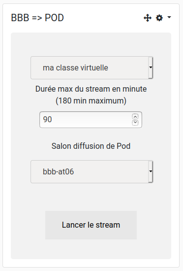The width and height of the screenshot is (183, 271).
Task: Open the 'bbb-at06' Pod salon dropdown
Action: [x=92, y=171]
